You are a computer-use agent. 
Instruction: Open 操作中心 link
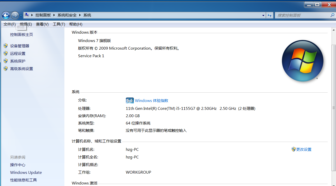tap(18, 165)
